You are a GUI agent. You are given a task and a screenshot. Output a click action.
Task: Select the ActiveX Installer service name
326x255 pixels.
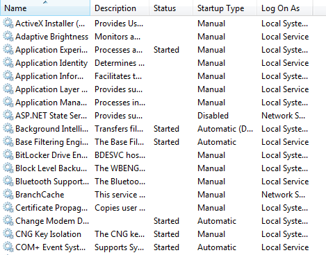click(50, 24)
